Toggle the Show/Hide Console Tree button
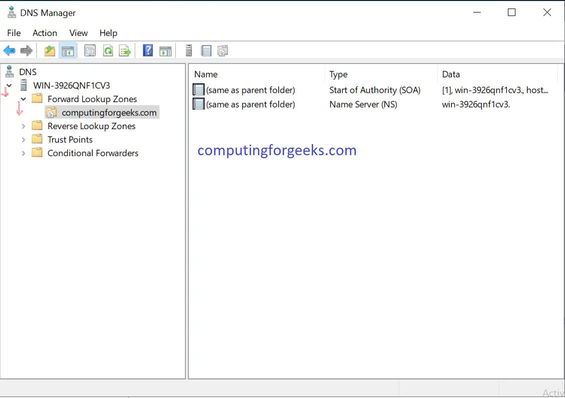This screenshot has width=565, height=398. pos(68,50)
